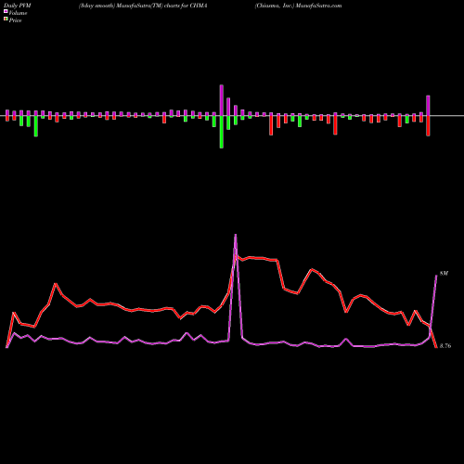Screen dimensions: 464x464
Task: Click the red-green Price legend swatch
Action: (6, 19)
